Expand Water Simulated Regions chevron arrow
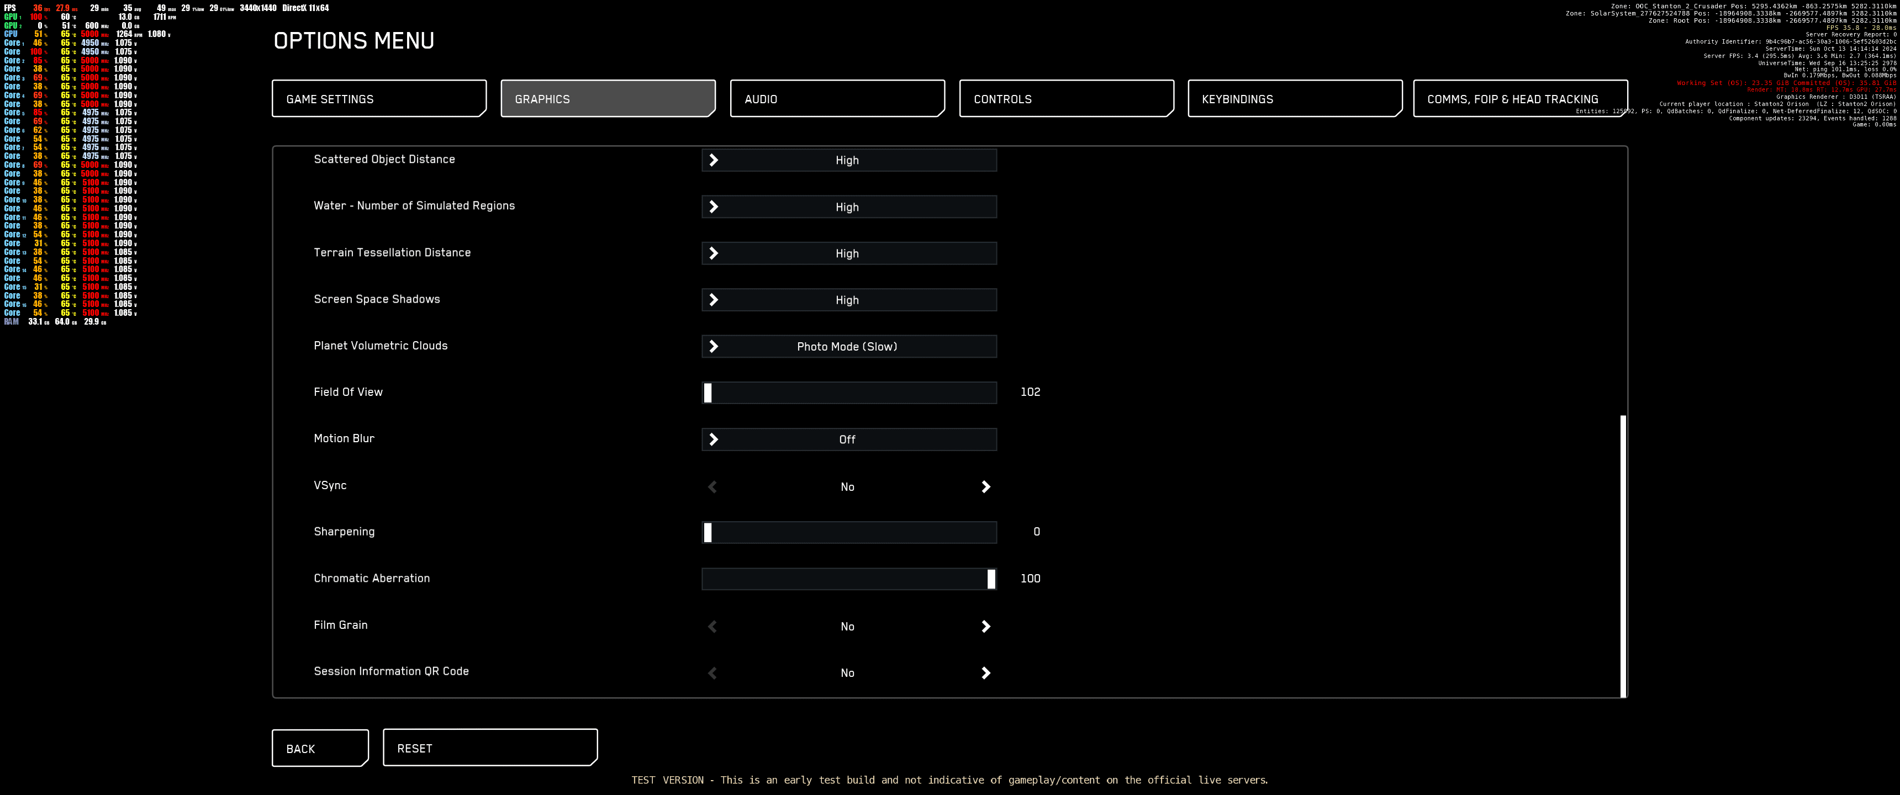 713,207
